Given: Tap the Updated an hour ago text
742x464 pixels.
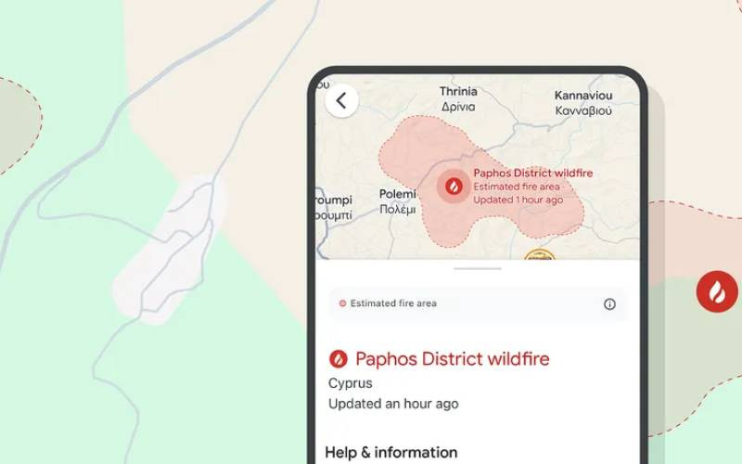Looking at the screenshot, I should (x=393, y=404).
